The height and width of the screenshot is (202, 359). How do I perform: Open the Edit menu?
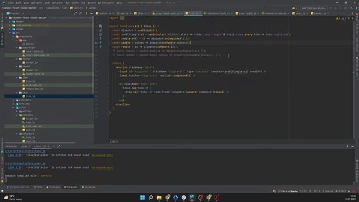point(19,3)
